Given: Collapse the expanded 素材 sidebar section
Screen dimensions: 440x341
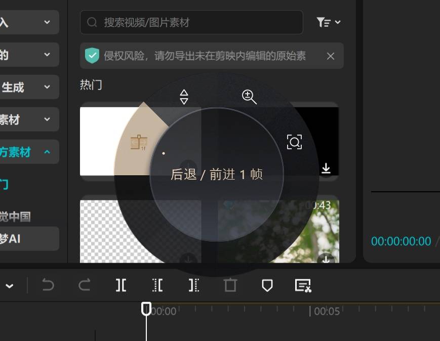Looking at the screenshot, I should [47, 152].
